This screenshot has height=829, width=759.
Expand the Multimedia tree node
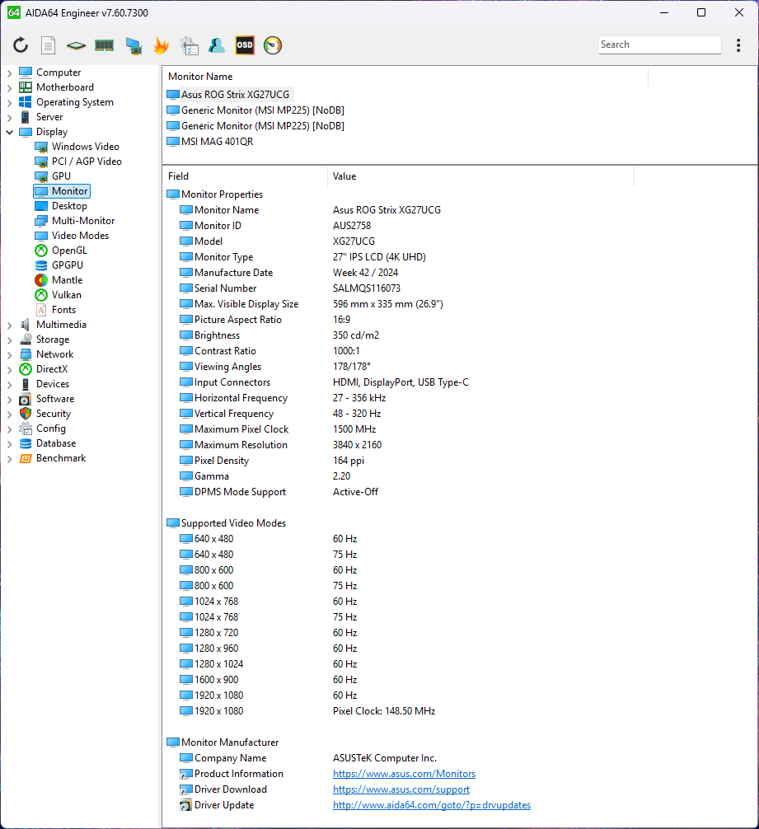click(x=10, y=325)
